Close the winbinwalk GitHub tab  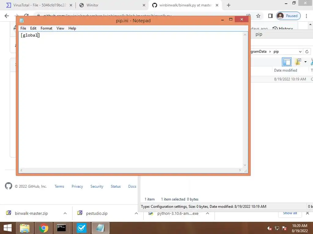[217, 5]
